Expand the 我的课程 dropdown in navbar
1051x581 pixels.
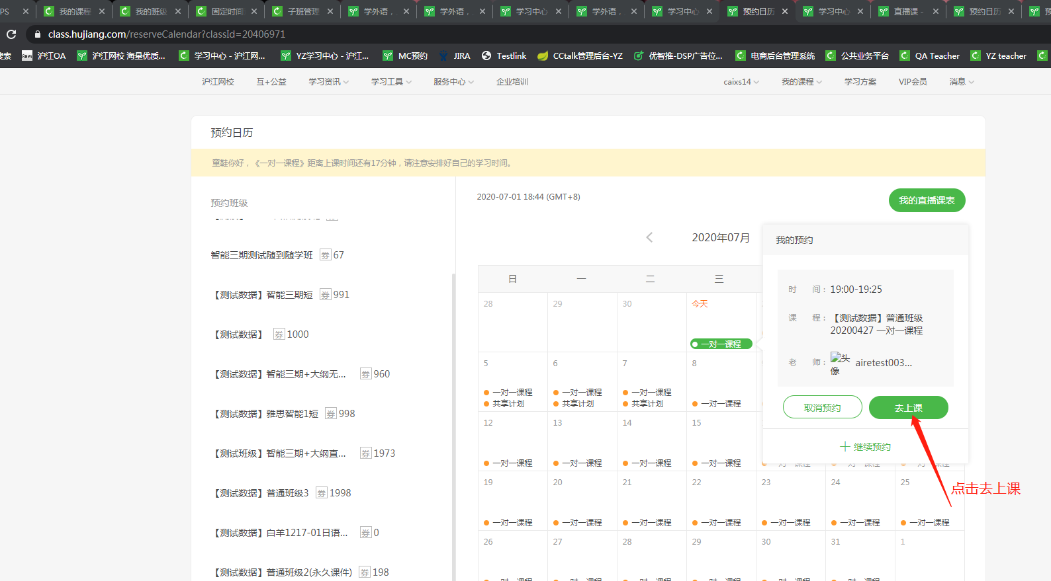click(801, 82)
